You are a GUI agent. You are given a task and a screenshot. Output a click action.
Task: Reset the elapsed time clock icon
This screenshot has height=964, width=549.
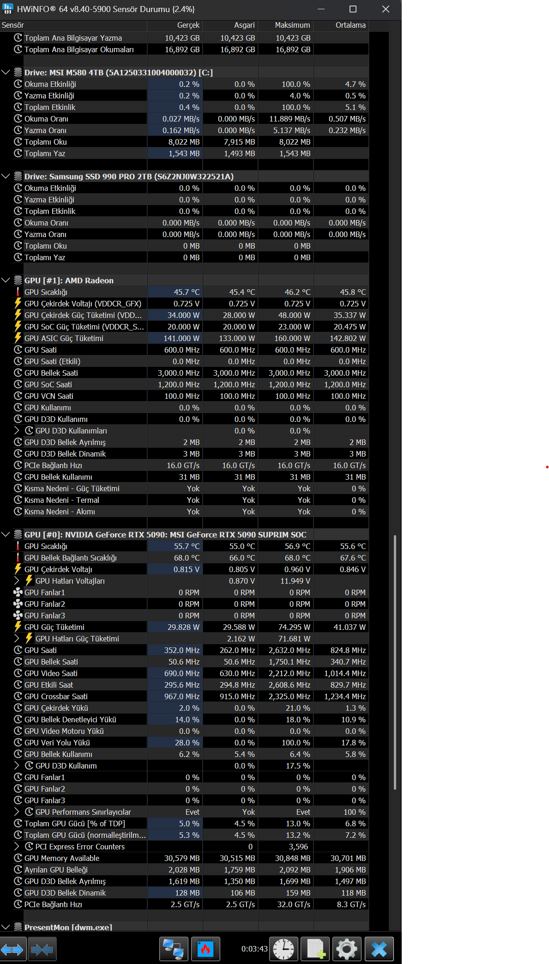[x=284, y=950]
